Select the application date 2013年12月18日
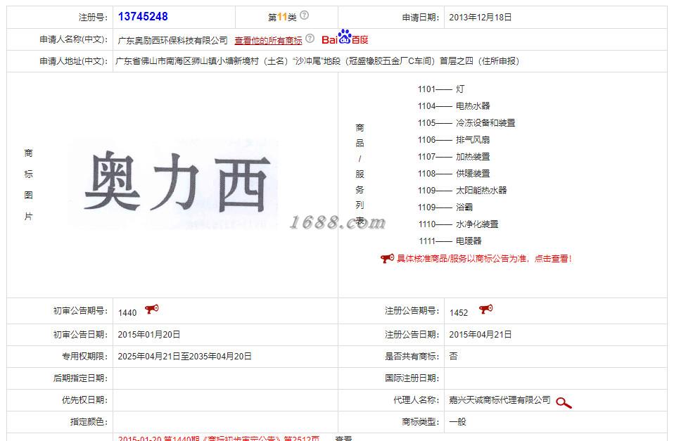Screen dimensions: 674x441 [480, 18]
